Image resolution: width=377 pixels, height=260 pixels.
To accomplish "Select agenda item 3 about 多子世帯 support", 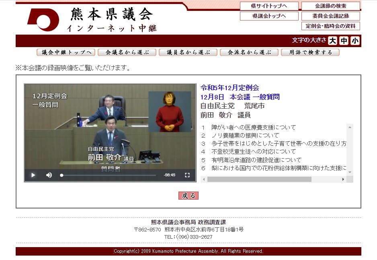I will coord(279,143).
